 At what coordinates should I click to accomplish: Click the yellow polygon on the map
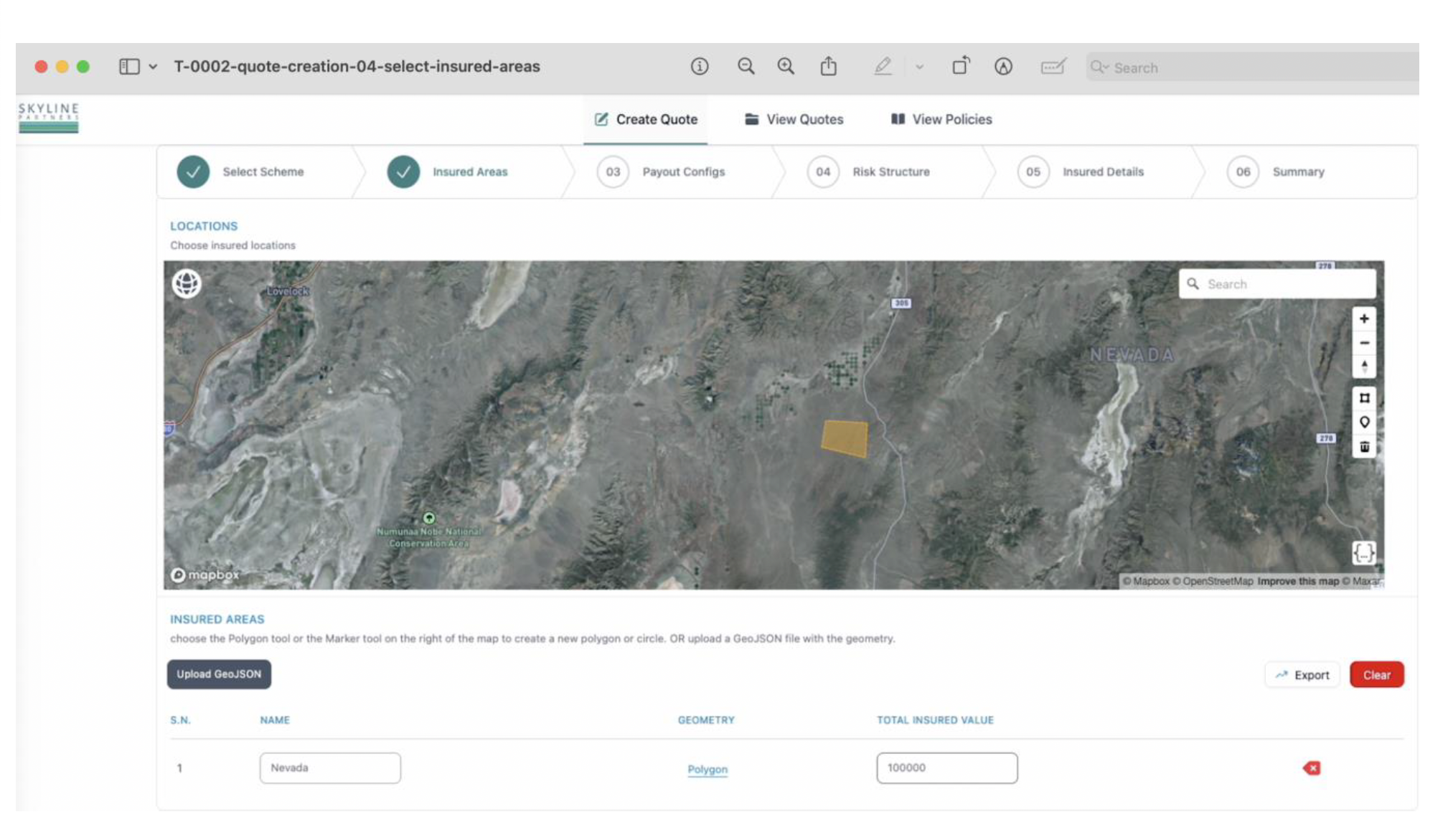coord(845,438)
